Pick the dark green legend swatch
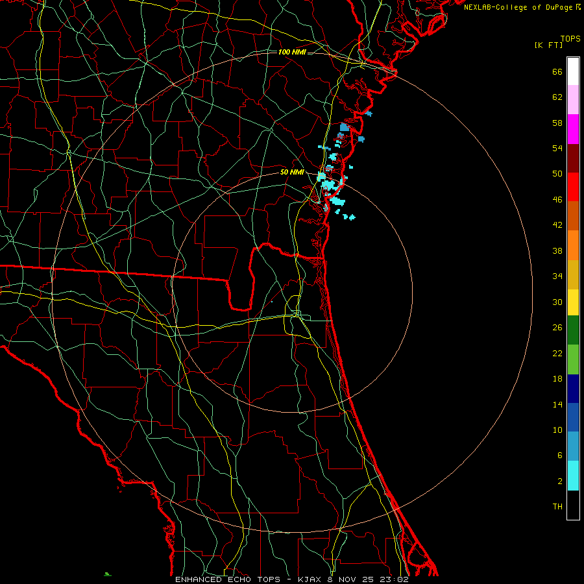This screenshot has width=584, height=584. tap(573, 330)
